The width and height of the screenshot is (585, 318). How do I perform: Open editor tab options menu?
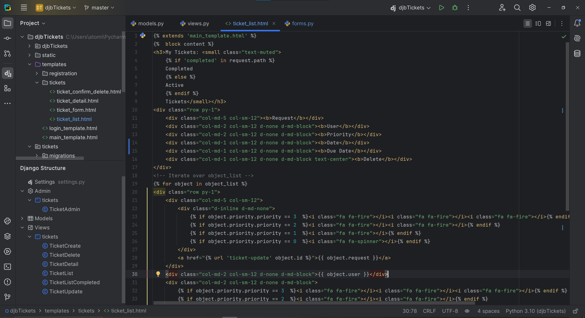coord(562,23)
